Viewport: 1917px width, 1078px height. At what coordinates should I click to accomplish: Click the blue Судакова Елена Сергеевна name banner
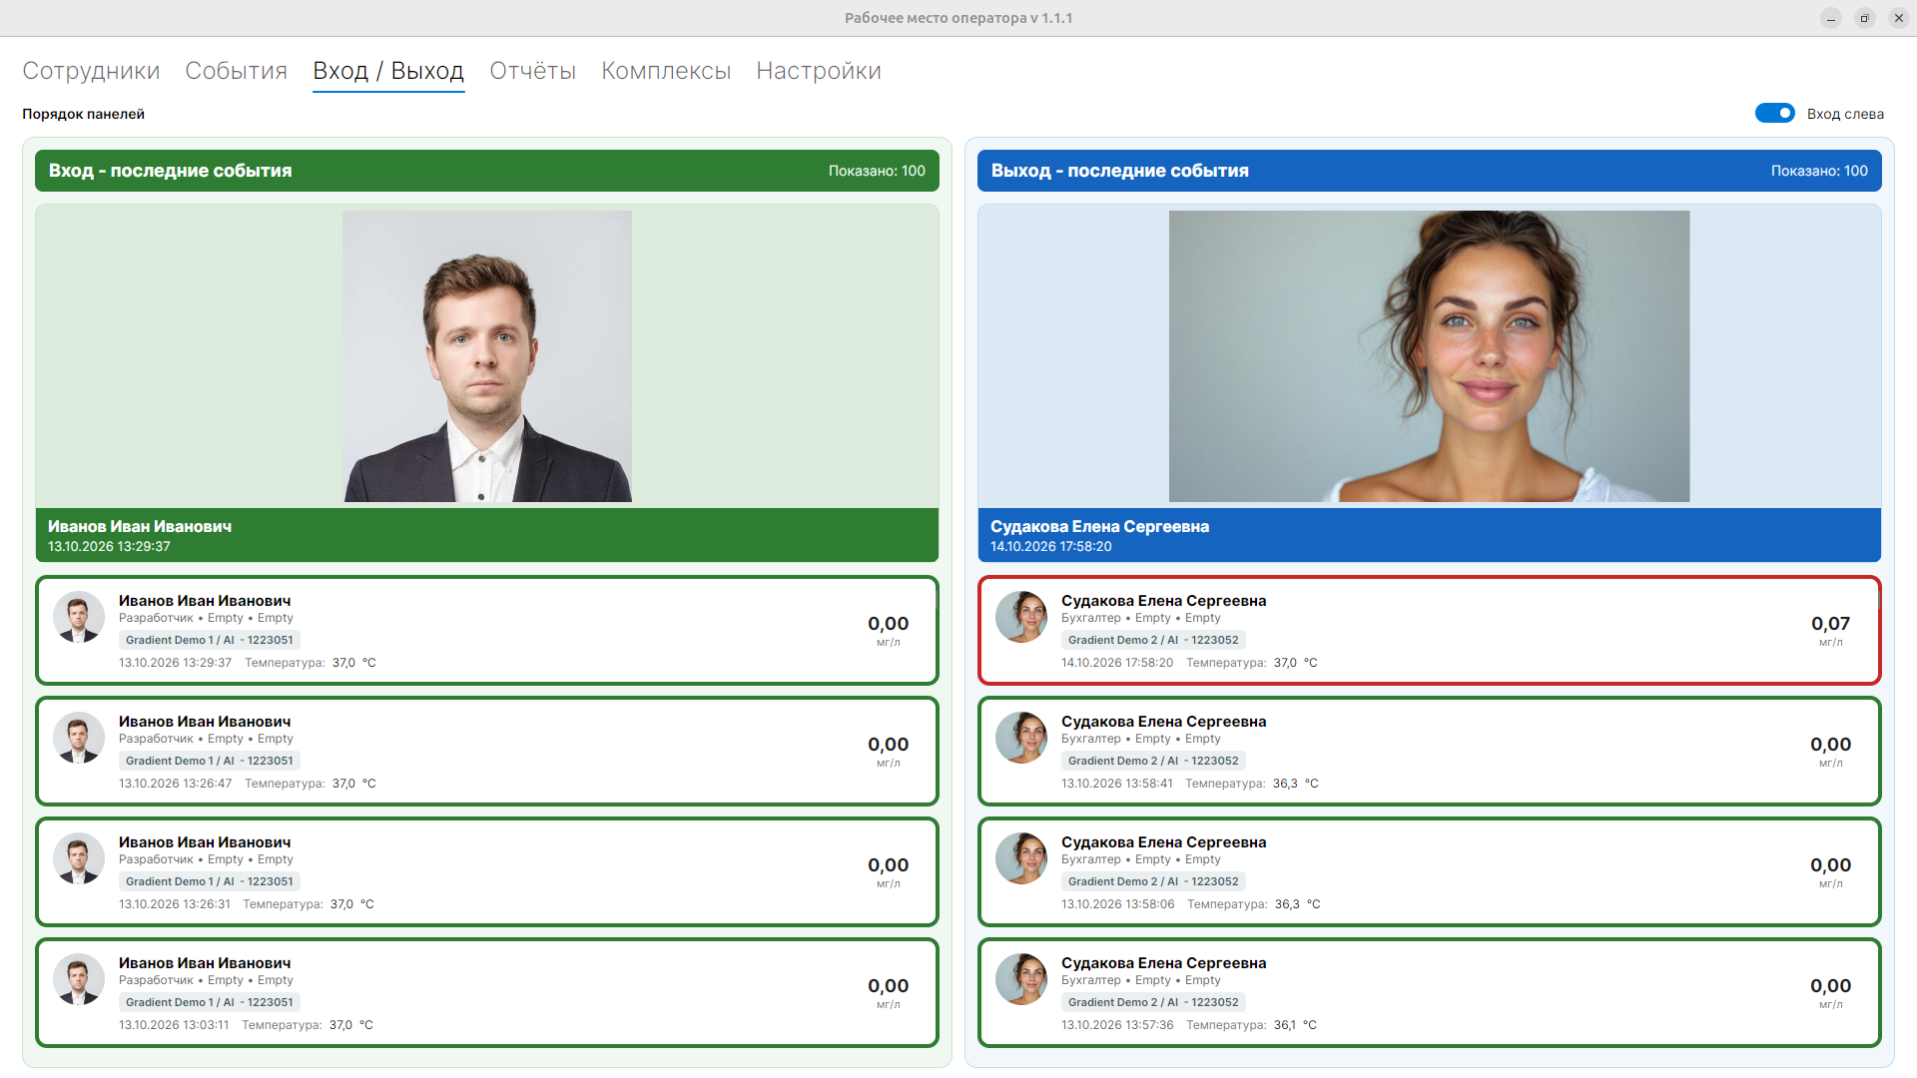point(1429,535)
